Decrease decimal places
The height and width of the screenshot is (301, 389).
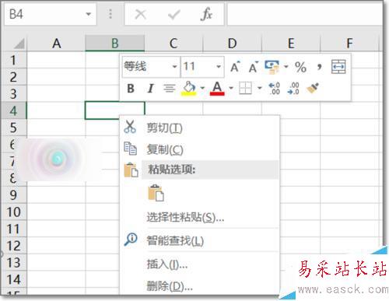tap(293, 89)
